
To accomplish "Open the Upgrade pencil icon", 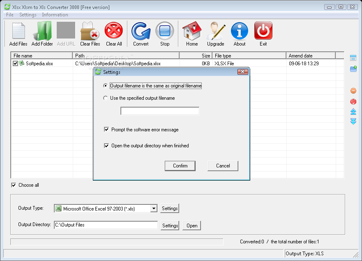I will [214, 30].
